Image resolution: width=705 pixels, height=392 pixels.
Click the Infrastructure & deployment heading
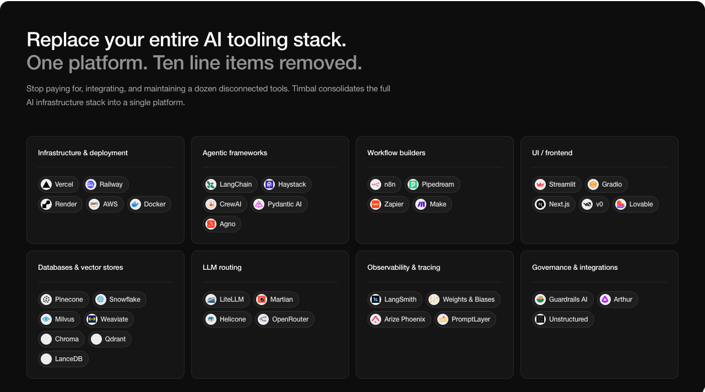83,153
